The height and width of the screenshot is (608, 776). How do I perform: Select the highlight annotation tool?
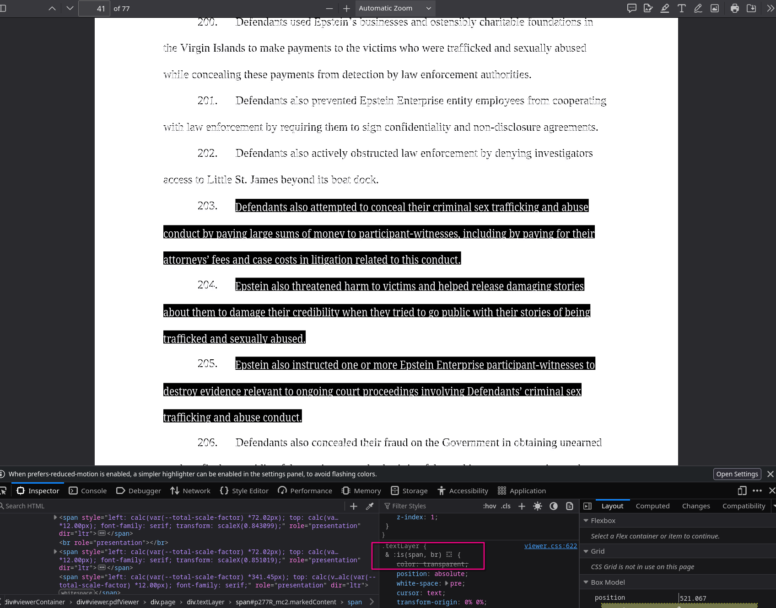665,8
